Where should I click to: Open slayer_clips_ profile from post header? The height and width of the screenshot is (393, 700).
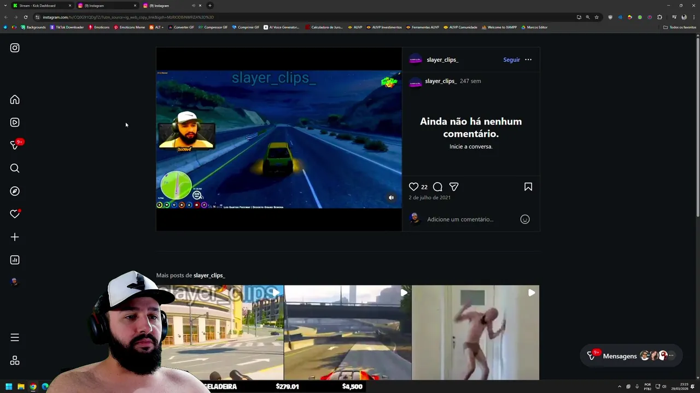[442, 59]
